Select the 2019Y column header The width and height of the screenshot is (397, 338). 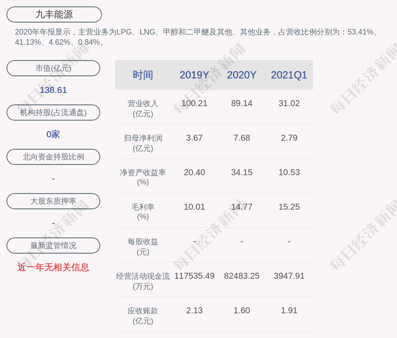194,75
